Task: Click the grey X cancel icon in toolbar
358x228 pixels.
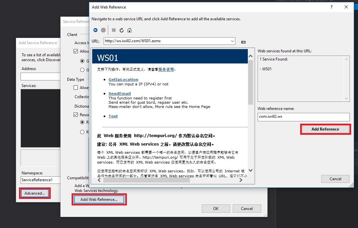Action: (x=114, y=30)
